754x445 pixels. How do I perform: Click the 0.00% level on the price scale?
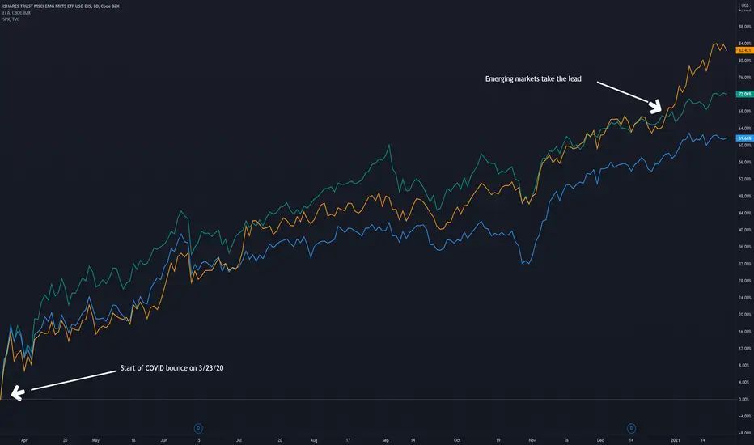click(744, 400)
